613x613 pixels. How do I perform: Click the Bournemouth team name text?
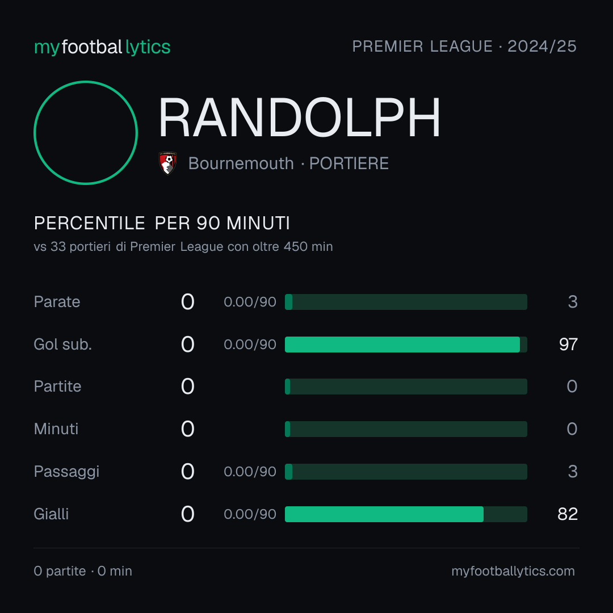[241, 163]
